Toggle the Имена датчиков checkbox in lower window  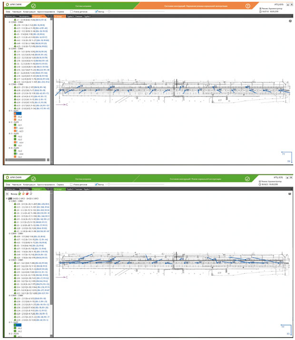point(71,184)
